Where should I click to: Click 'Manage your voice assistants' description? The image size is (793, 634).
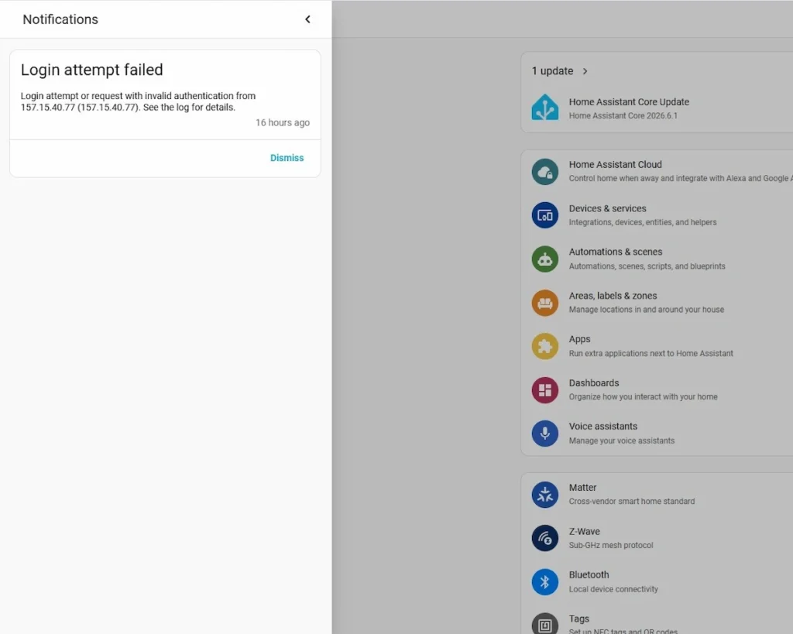point(622,441)
